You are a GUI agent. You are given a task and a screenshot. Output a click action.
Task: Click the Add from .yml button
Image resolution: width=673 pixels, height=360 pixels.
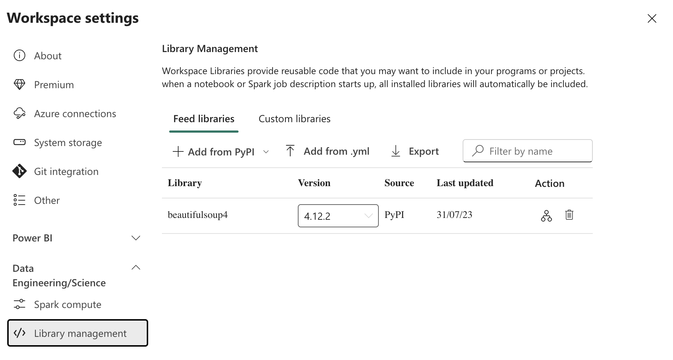(327, 151)
